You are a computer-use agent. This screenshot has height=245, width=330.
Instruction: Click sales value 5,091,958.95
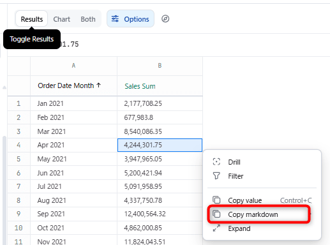tap(160, 186)
